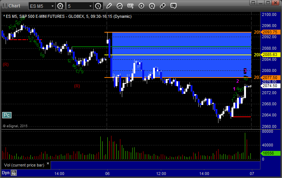Close the Vol (current price bar) study tab
The width and height of the screenshot is (282, 178).
[48, 163]
